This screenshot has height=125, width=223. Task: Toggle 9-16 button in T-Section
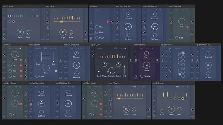pos(162,111)
